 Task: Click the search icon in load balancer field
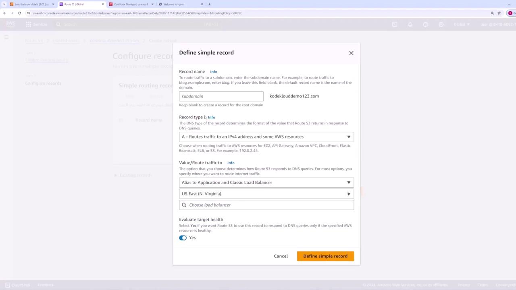coord(184,205)
